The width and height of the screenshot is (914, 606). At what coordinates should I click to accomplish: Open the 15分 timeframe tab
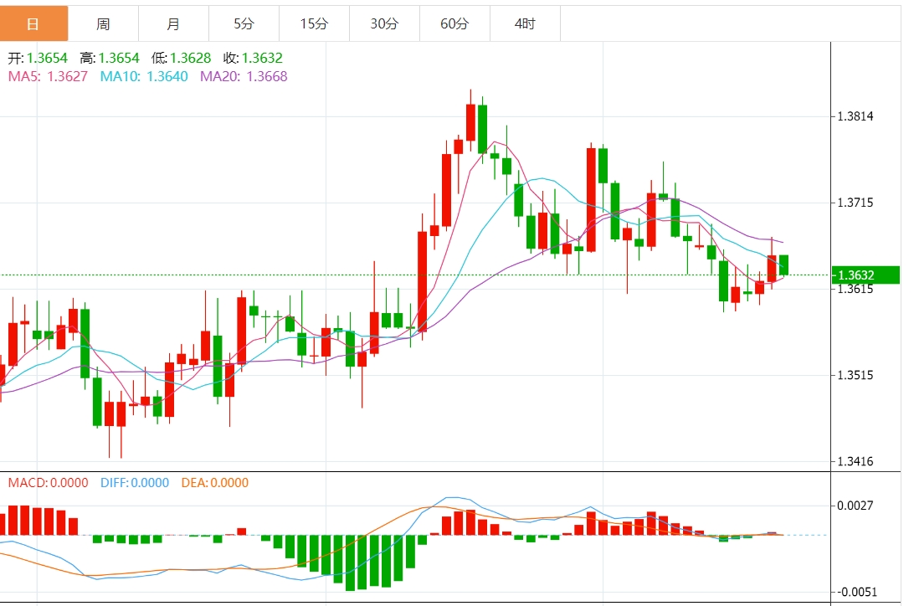[x=314, y=24]
